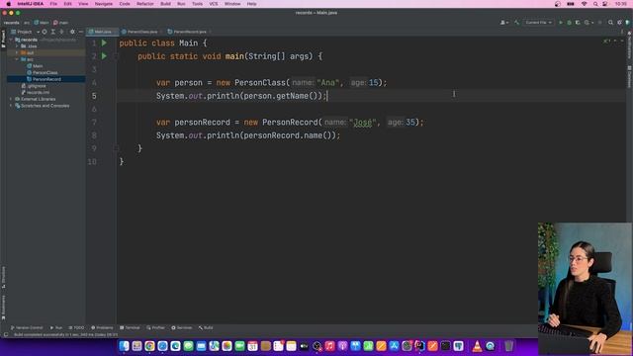The height and width of the screenshot is (356, 633).
Task: Open the Refactor menu
Action: point(145,4)
